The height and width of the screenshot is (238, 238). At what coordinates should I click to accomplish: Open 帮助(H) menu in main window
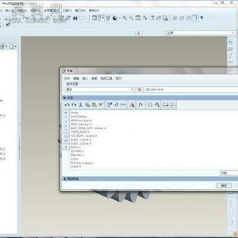(93, 10)
